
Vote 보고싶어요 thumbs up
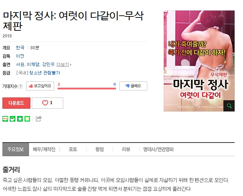(40, 86)
